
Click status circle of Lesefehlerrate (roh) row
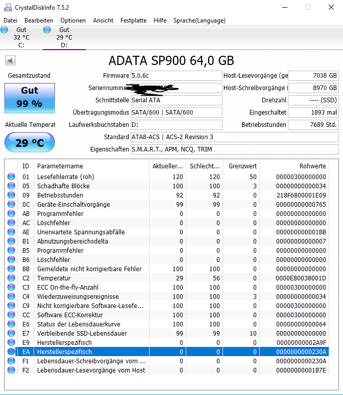(11, 177)
